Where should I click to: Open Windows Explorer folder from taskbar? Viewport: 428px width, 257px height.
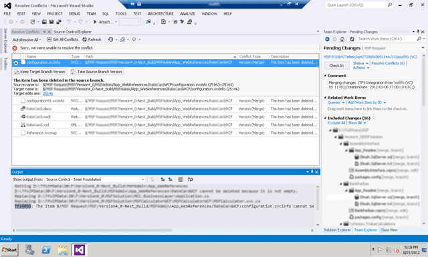63,250
